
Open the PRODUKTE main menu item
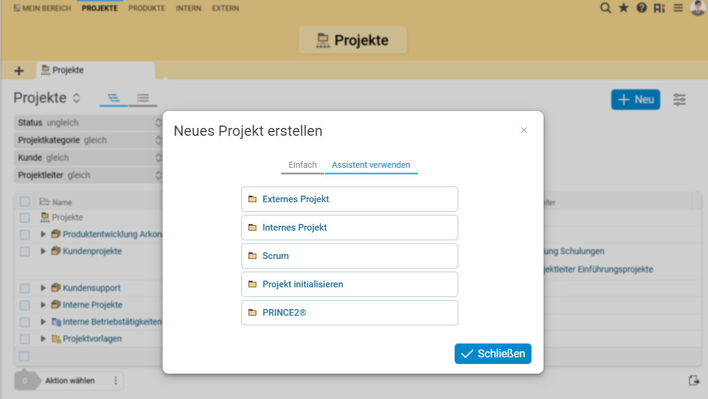[x=146, y=8]
